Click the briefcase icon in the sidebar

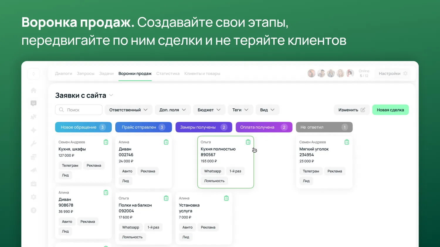click(33, 184)
